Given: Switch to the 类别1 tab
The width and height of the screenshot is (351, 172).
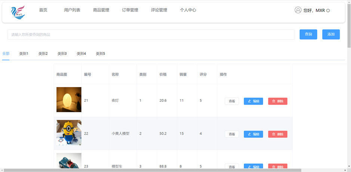Looking at the screenshot, I should pyautogui.click(x=24, y=53).
